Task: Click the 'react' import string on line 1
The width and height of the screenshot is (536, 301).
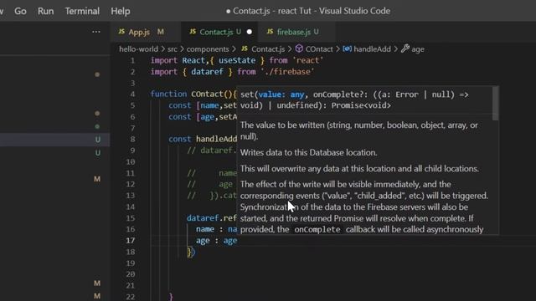Action: tap(307, 60)
